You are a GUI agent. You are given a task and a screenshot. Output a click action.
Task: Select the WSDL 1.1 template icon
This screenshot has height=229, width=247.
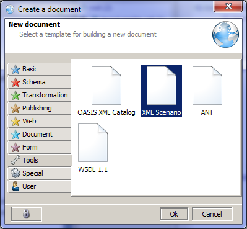(x=93, y=143)
